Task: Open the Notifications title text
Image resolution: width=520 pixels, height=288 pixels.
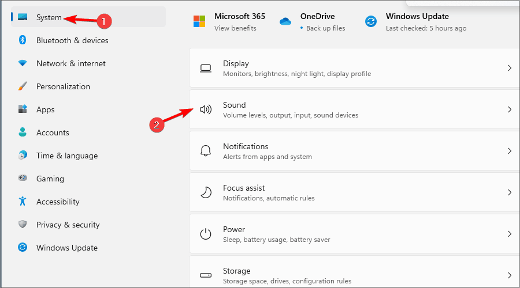Action: click(246, 146)
